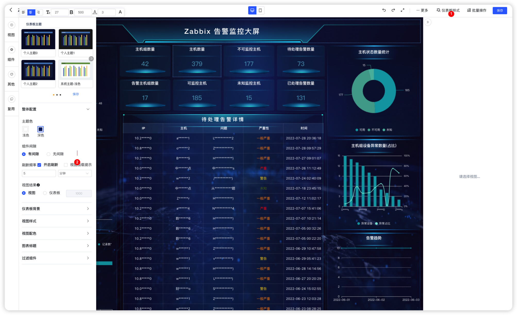This screenshot has height=315, width=517.
Task: Click timestamp 2022-07-28 20:36:18 cell
Action: click(303, 138)
